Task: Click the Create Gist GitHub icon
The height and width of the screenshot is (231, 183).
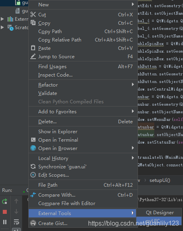Action: click(x=33, y=223)
